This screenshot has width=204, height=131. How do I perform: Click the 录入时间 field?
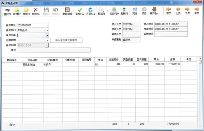[x=171, y=24]
